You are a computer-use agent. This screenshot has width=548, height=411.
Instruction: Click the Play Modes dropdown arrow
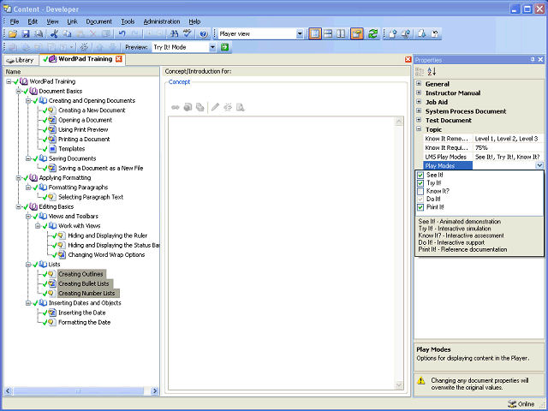tap(539, 165)
